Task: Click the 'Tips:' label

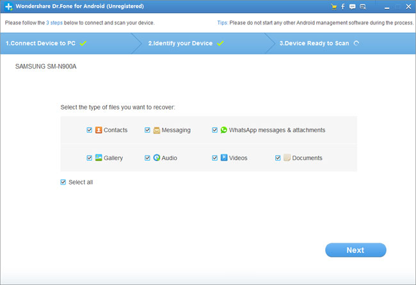Action: [x=223, y=23]
